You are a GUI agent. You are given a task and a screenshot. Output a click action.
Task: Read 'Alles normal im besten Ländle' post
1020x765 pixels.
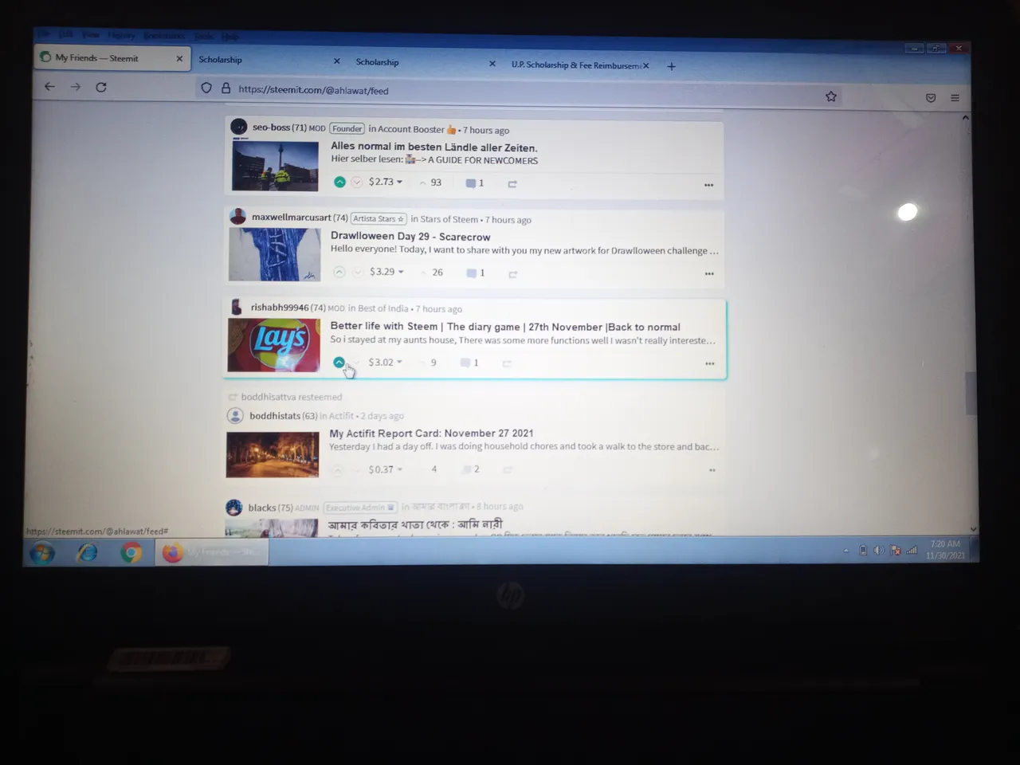coord(434,147)
